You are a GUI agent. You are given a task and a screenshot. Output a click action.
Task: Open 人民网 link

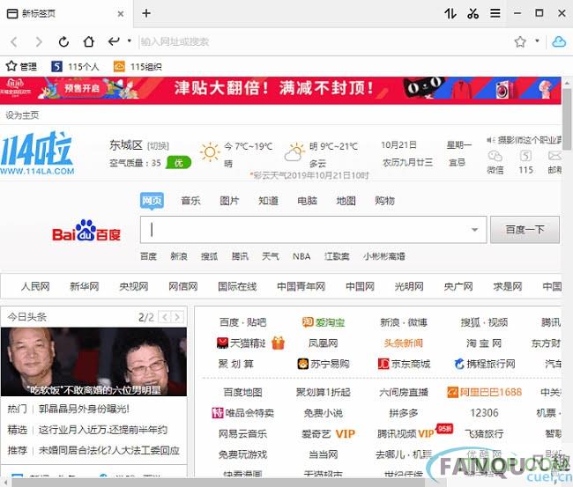(x=35, y=286)
